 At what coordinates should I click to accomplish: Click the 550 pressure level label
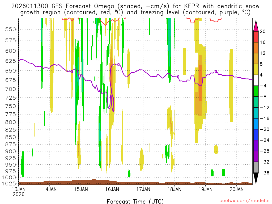pos(10,29)
